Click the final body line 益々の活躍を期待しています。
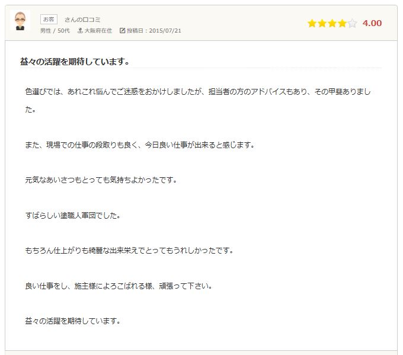This screenshot has height=355, width=403. pos(73,321)
